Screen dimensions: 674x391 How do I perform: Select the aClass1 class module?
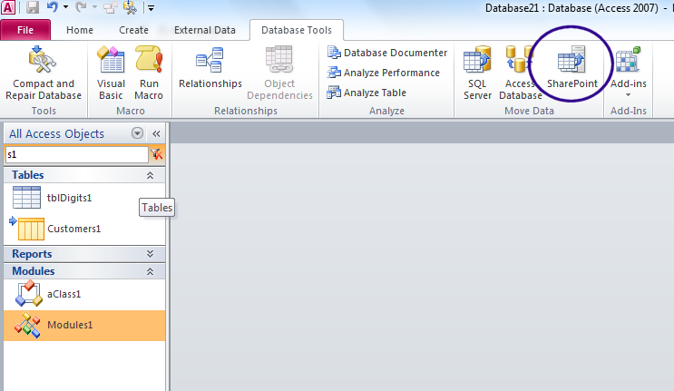[x=84, y=294]
